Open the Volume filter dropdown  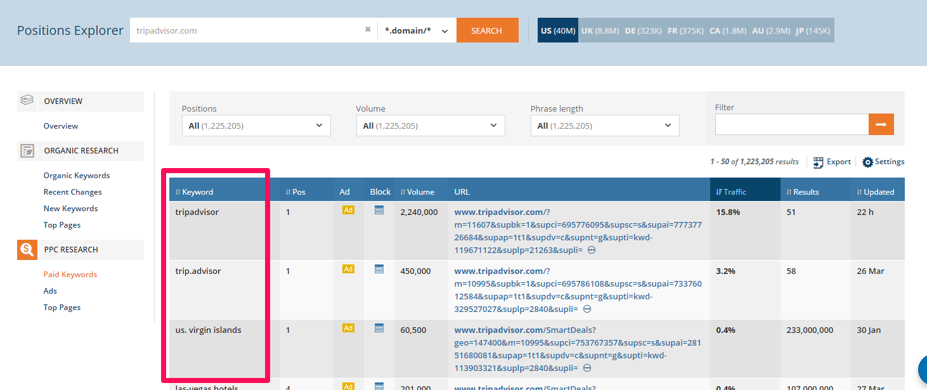coord(431,126)
